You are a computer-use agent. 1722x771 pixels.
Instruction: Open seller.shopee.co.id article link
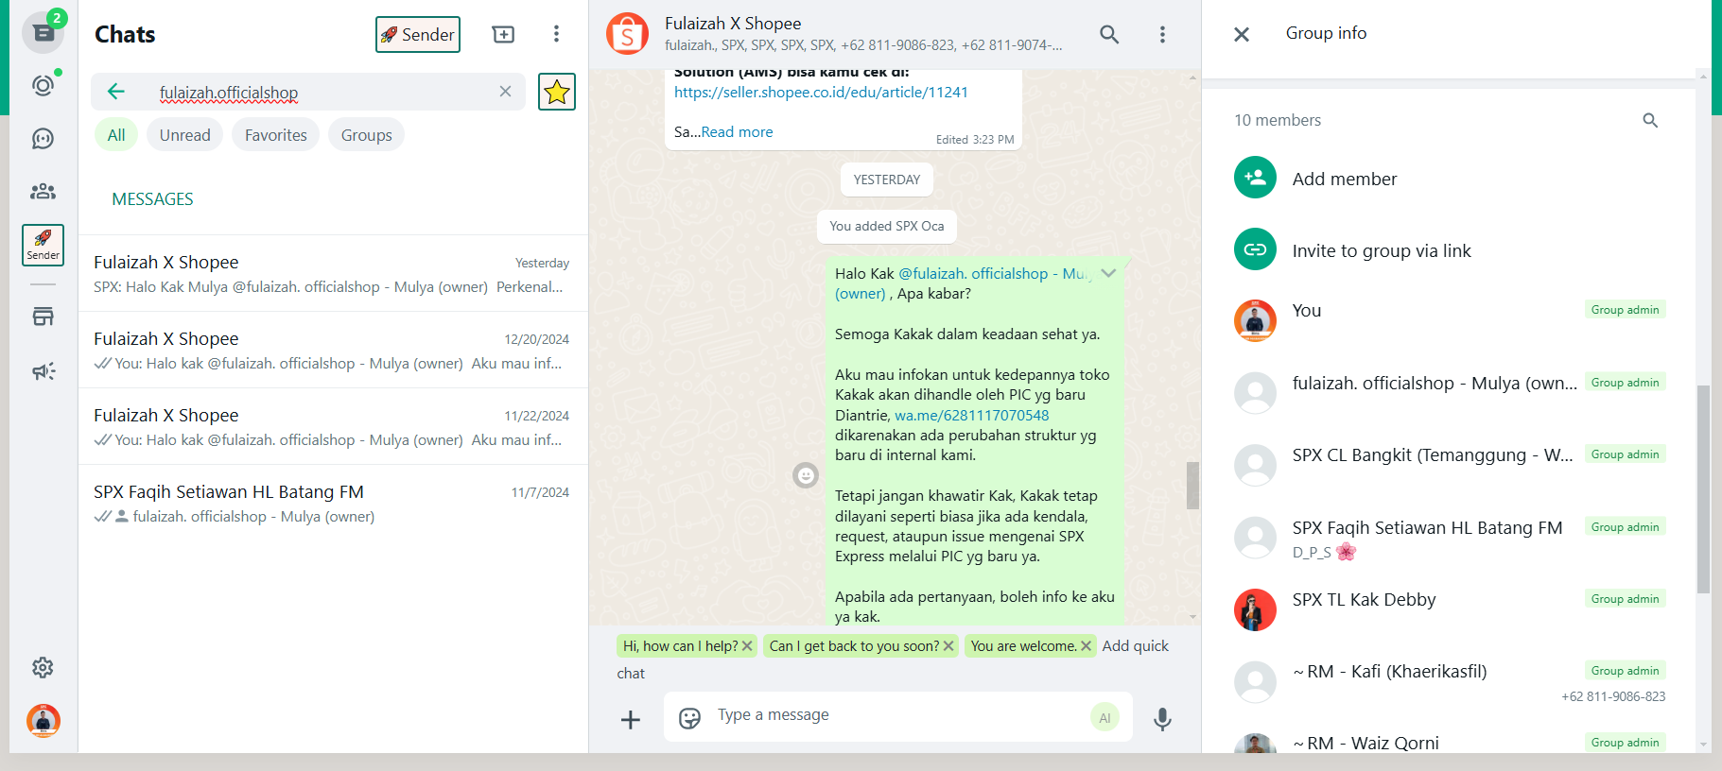[x=821, y=93]
